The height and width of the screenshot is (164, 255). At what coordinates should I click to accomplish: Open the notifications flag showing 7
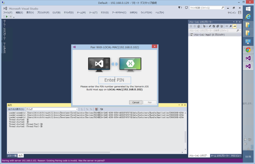click(180, 8)
